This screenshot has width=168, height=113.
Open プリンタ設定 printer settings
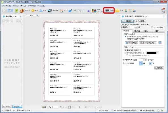pyautogui.click(x=140, y=21)
